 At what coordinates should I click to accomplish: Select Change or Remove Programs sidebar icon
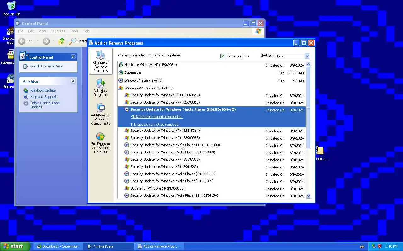coord(101,61)
